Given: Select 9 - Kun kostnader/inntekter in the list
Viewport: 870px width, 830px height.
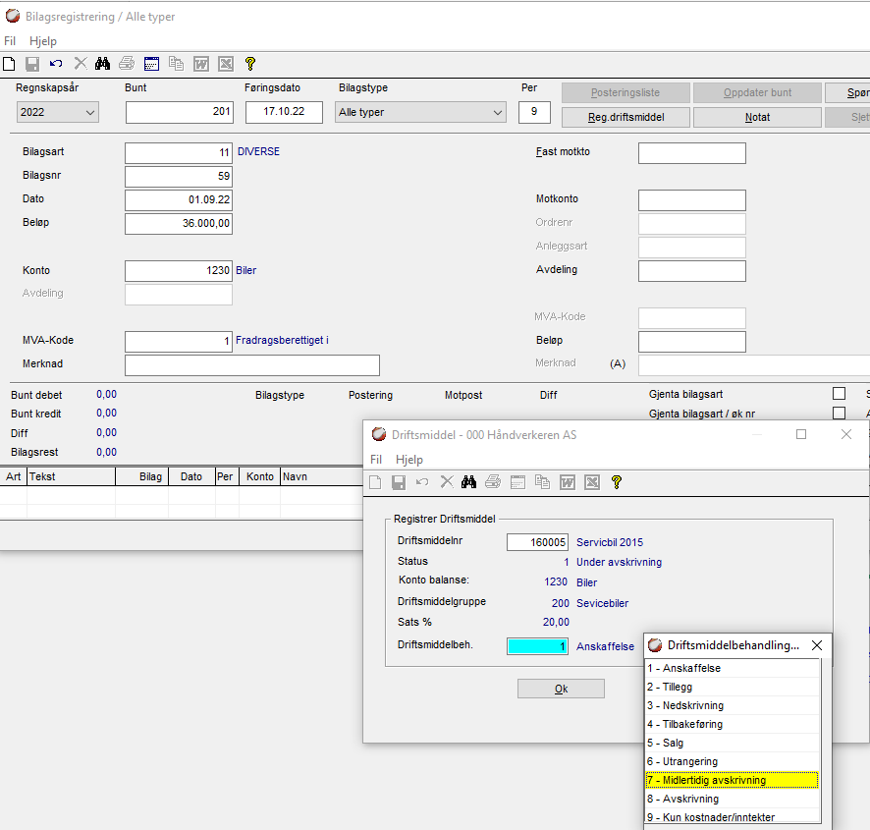Looking at the screenshot, I should pos(733,817).
